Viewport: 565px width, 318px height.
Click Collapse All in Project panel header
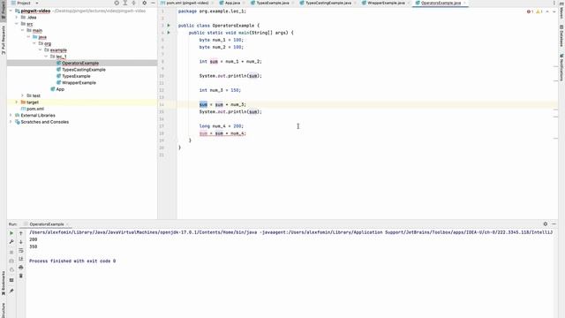tap(133, 3)
